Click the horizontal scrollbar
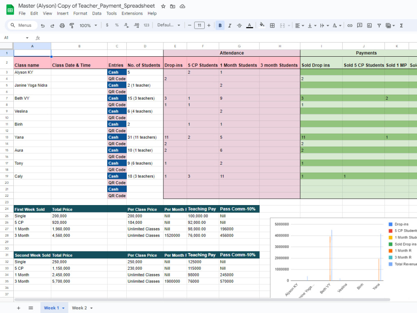The width and height of the screenshot is (417, 313). tap(202, 299)
